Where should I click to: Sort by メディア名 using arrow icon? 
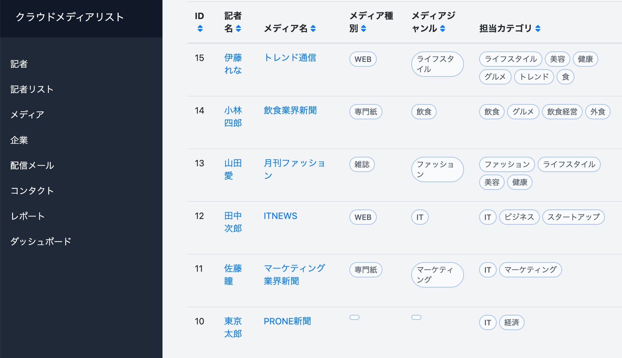coord(313,29)
